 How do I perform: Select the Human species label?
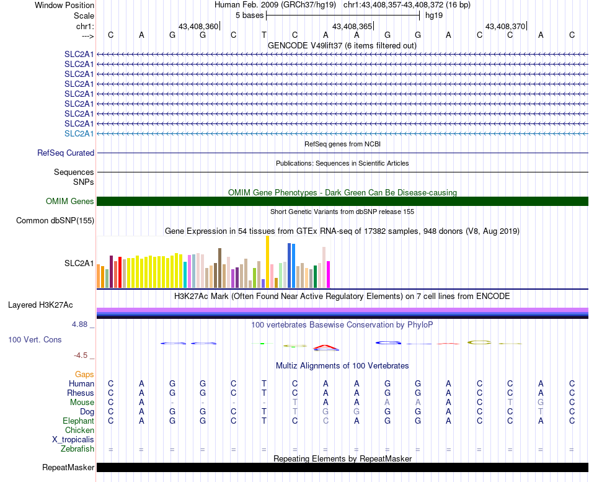[x=81, y=383]
